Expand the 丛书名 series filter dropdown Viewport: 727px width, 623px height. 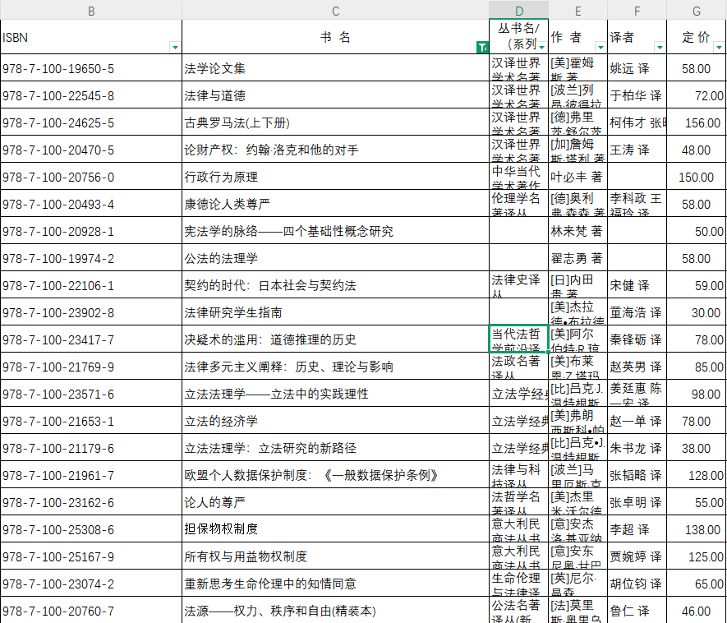tap(541, 47)
